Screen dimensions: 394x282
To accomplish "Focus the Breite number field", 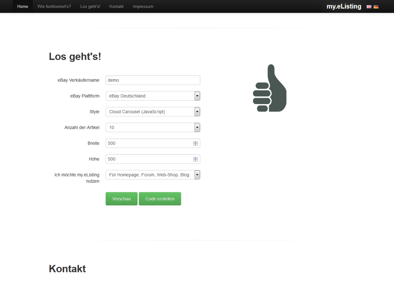I will tap(153, 143).
